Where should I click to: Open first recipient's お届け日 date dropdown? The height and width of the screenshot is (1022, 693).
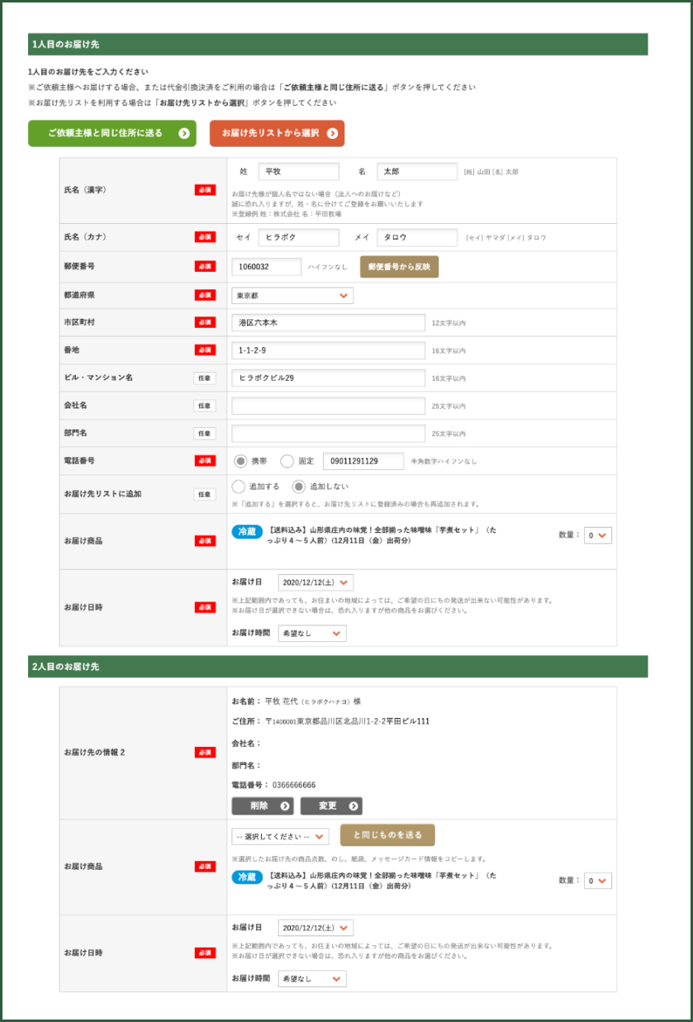coord(316,582)
